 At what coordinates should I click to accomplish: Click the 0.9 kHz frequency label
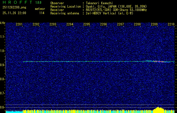coord(3,65)
